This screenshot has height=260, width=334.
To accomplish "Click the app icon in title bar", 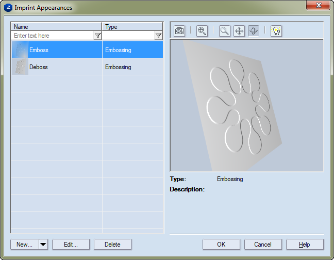I will pos(8,8).
